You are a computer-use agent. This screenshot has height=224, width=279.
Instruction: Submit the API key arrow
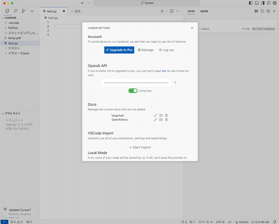175,82
